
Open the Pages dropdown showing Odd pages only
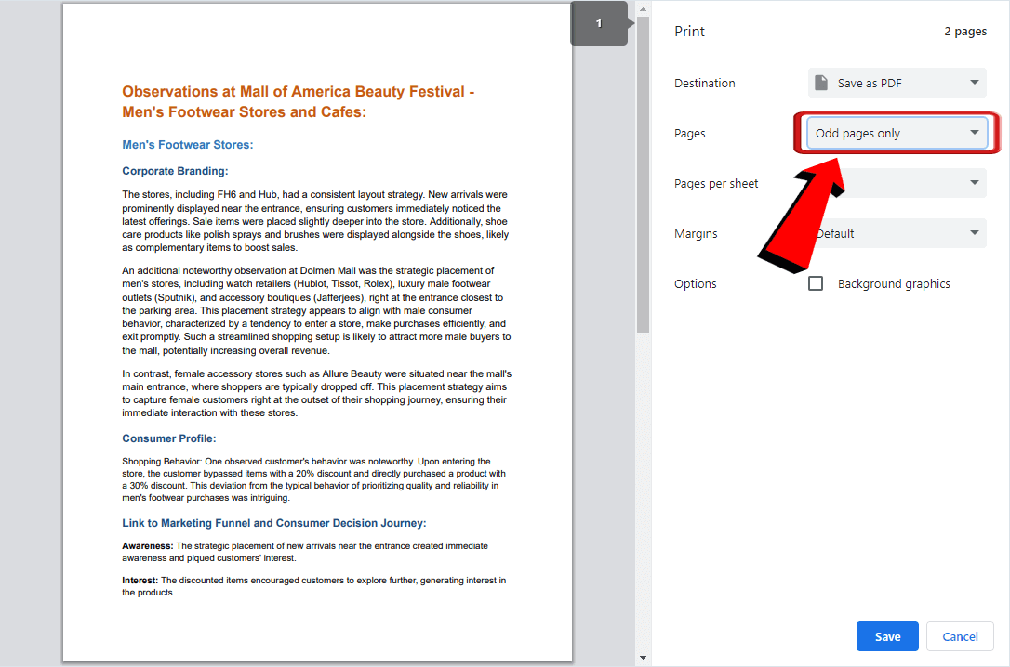click(896, 132)
